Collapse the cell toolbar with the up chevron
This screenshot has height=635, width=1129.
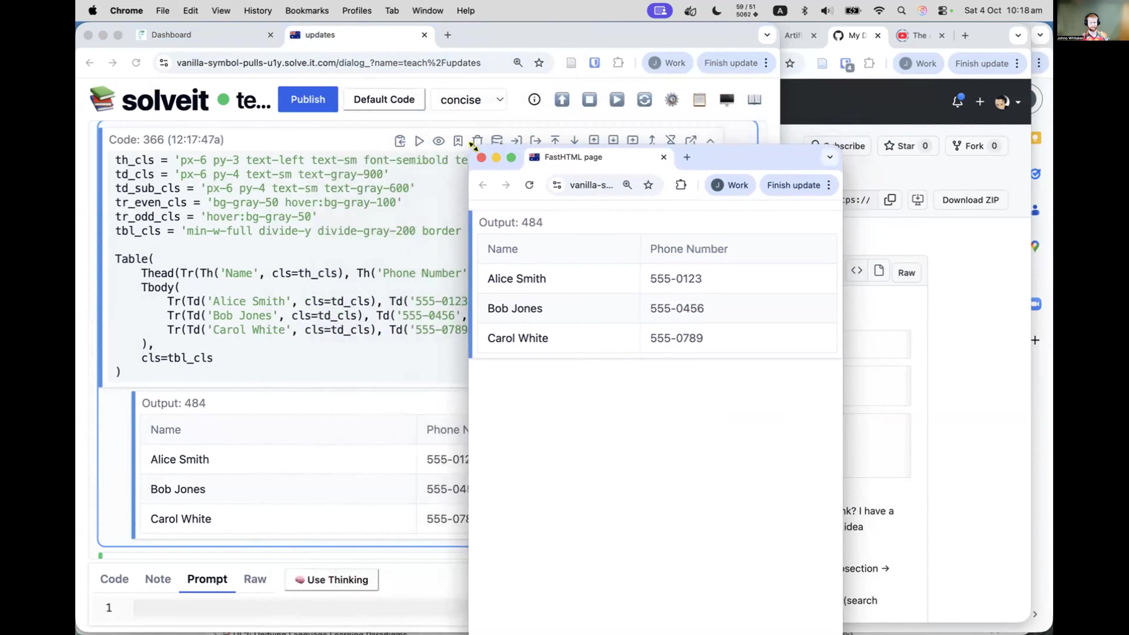point(710,141)
